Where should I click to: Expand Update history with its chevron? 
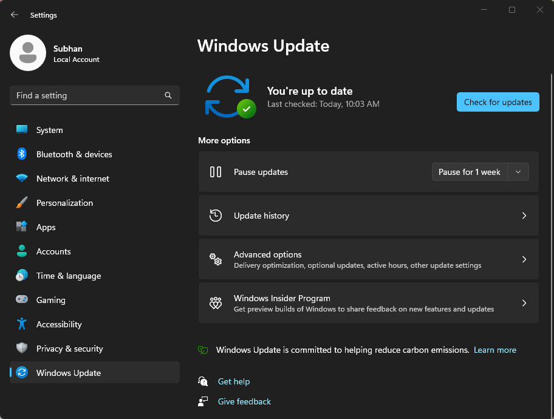(x=524, y=216)
